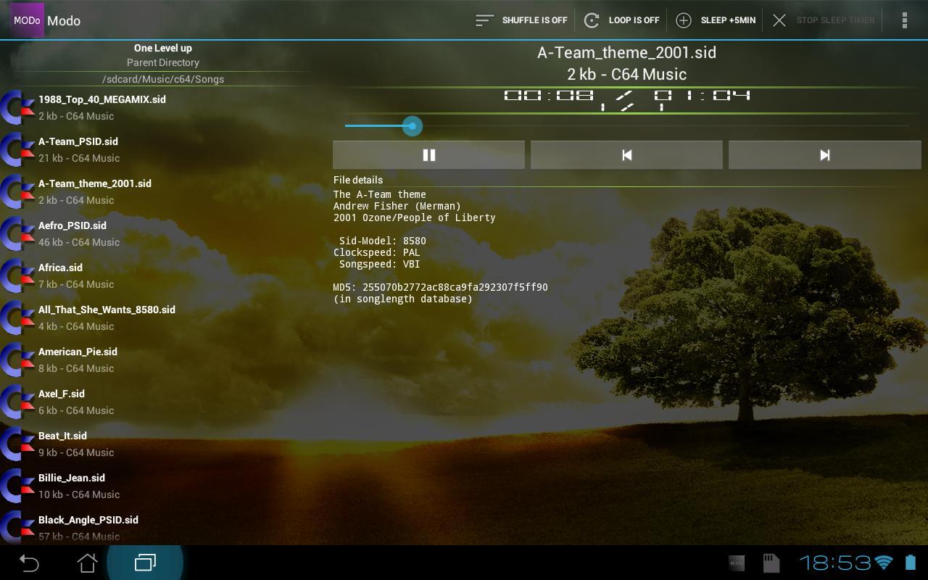
Task: Click the MD5 hash line in File details
Action: [x=440, y=287]
